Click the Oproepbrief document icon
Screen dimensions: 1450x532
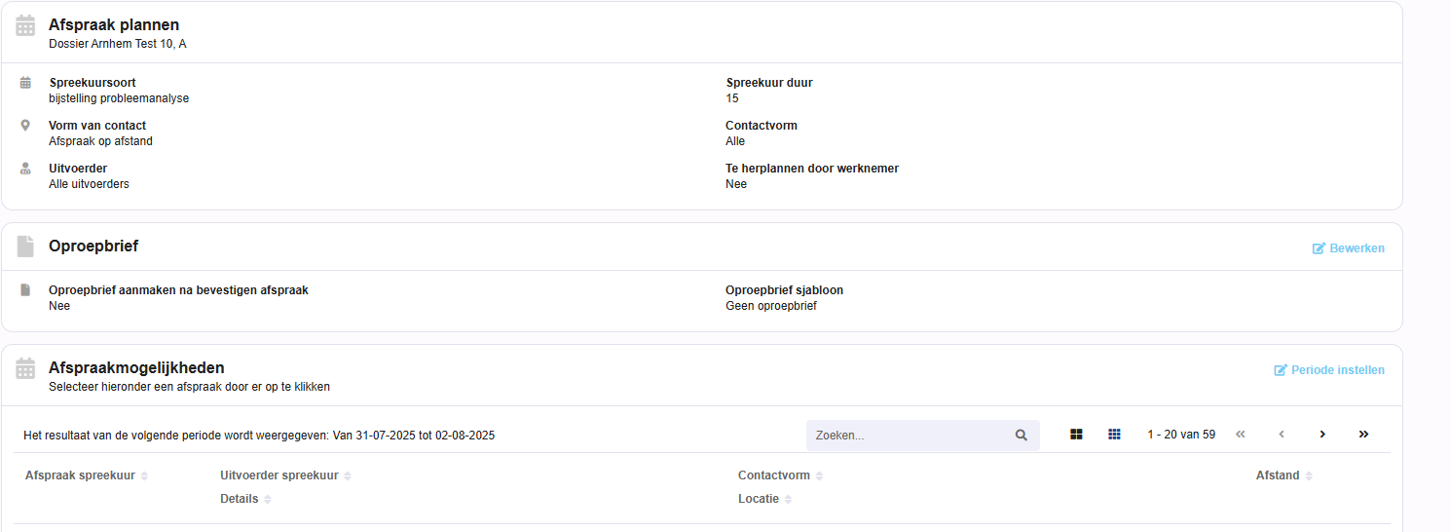coord(25,247)
